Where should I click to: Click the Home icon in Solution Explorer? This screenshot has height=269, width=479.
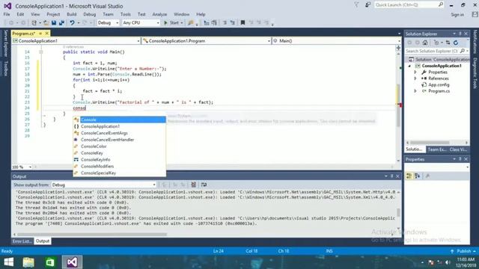(x=425, y=43)
